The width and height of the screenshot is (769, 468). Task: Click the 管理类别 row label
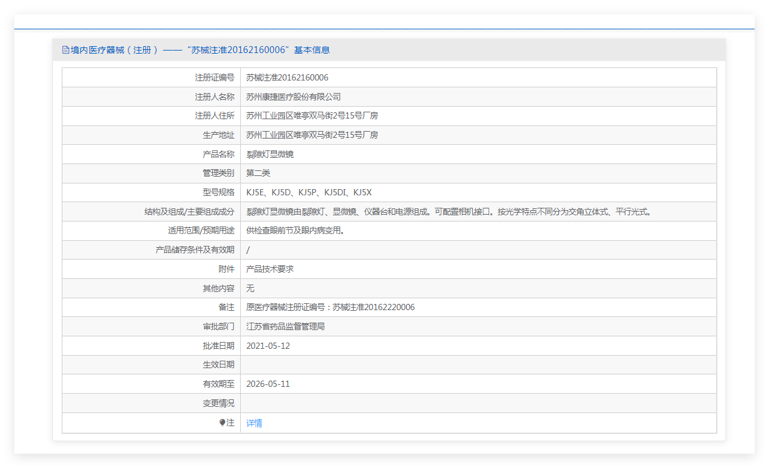[218, 173]
